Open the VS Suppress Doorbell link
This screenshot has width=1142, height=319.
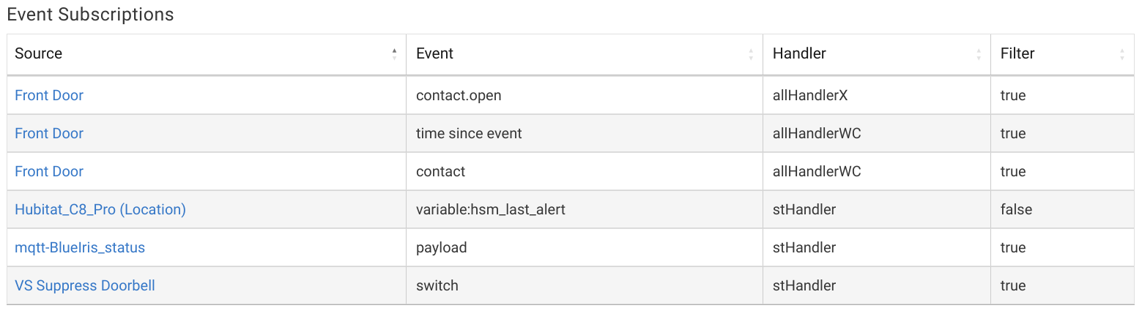(x=85, y=285)
